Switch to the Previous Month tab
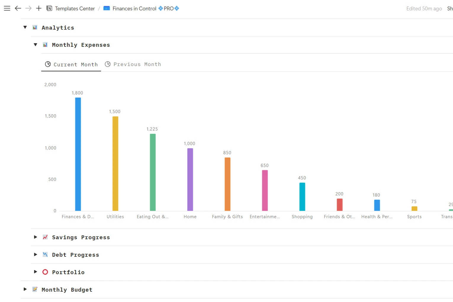 point(133,64)
